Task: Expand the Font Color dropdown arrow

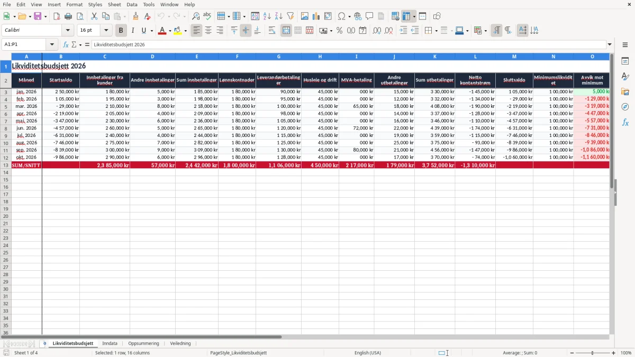Action: point(169,31)
